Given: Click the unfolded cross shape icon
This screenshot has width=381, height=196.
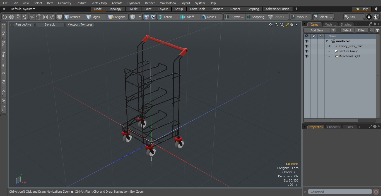Looking at the screenshot, I should [38, 17].
